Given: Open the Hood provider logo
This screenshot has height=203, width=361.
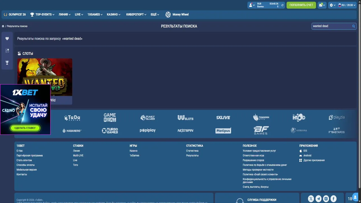Looking at the screenshot, I should tap(299, 117).
